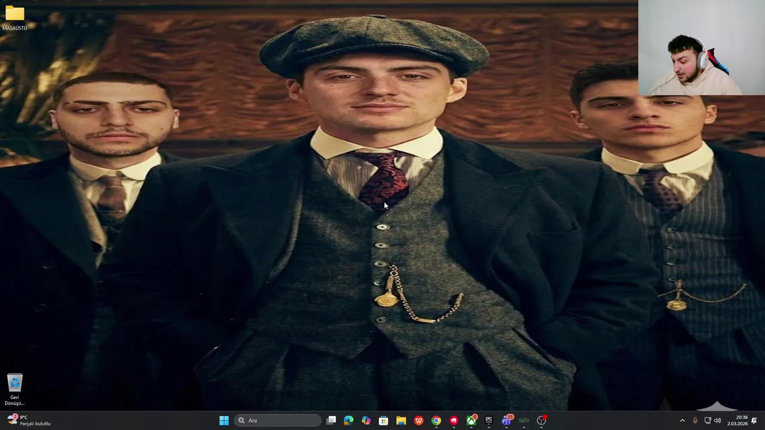Launch Microsoft Edge from the taskbar
Viewport: 765px width, 430px height.
348,420
